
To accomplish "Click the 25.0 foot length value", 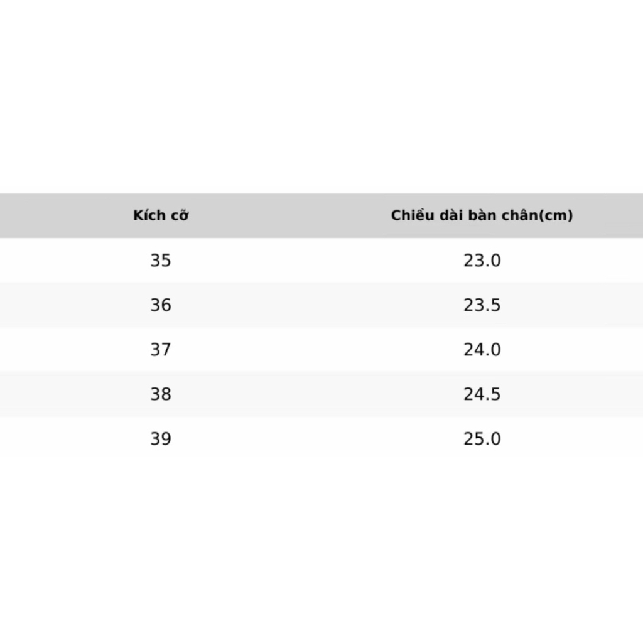I will 482,438.
